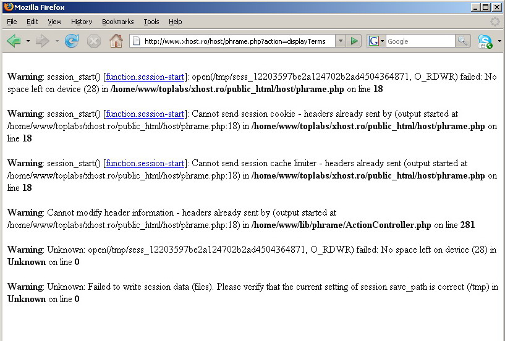505x341 pixels.
Task: Open the View menu
Action: click(54, 22)
